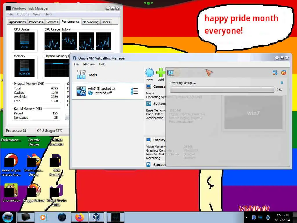Switch to the Processes tab

(x=36, y=22)
